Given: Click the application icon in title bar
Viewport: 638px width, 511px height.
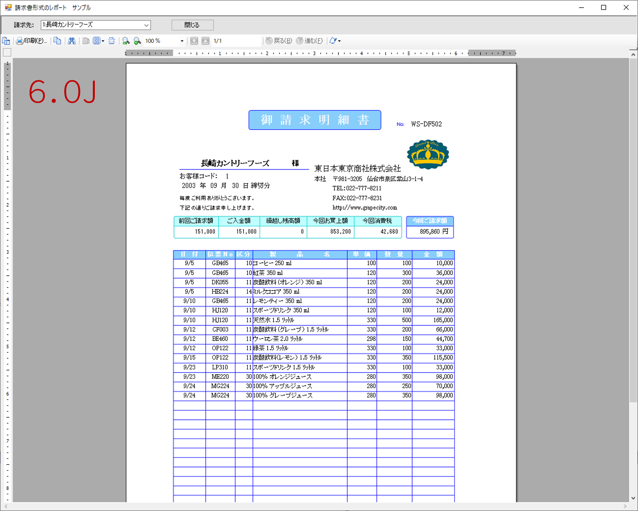Looking at the screenshot, I should [x=8, y=7].
